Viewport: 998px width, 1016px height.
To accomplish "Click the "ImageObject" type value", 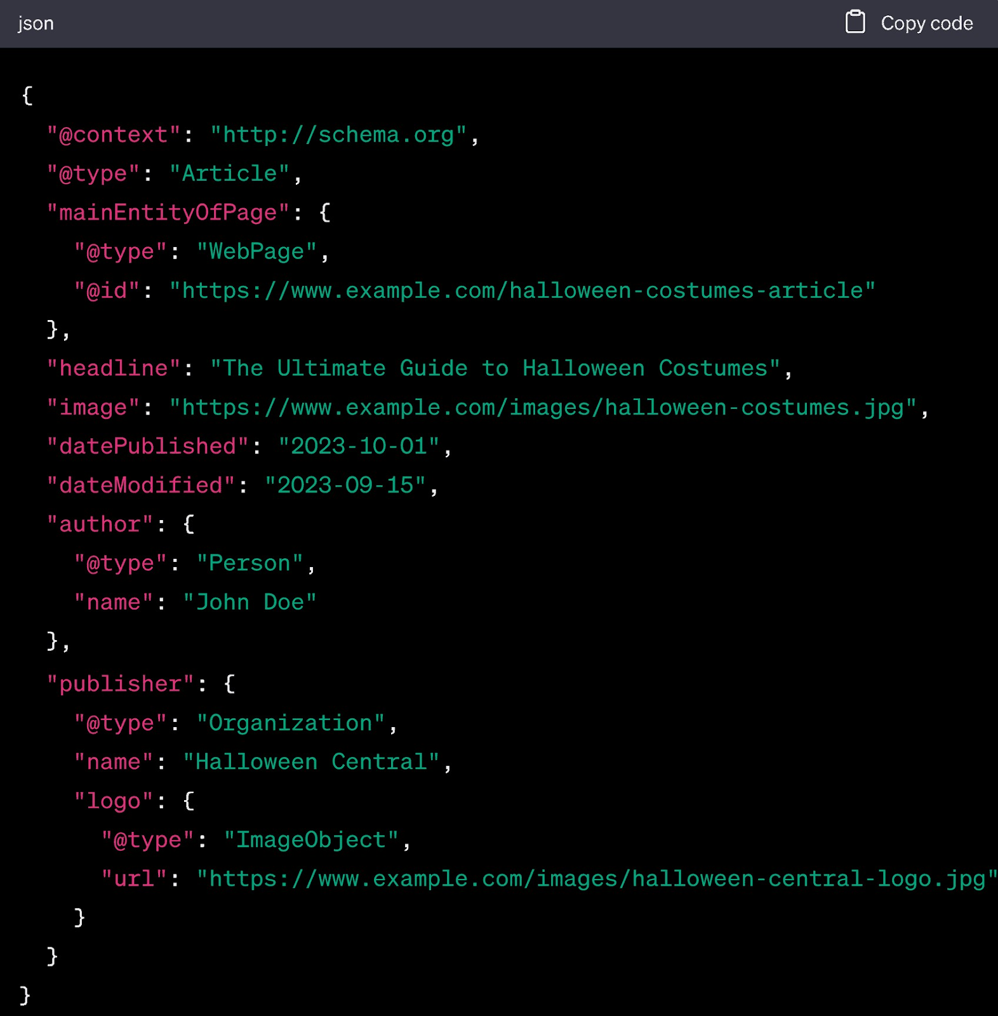I will pos(311,839).
